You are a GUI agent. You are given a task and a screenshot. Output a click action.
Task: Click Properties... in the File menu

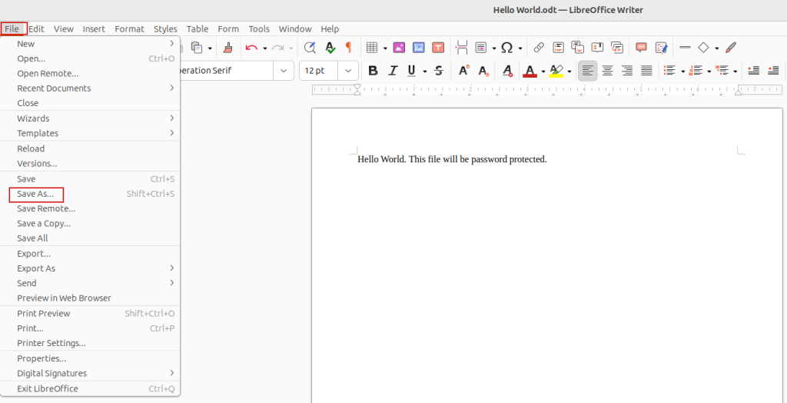coord(91,358)
